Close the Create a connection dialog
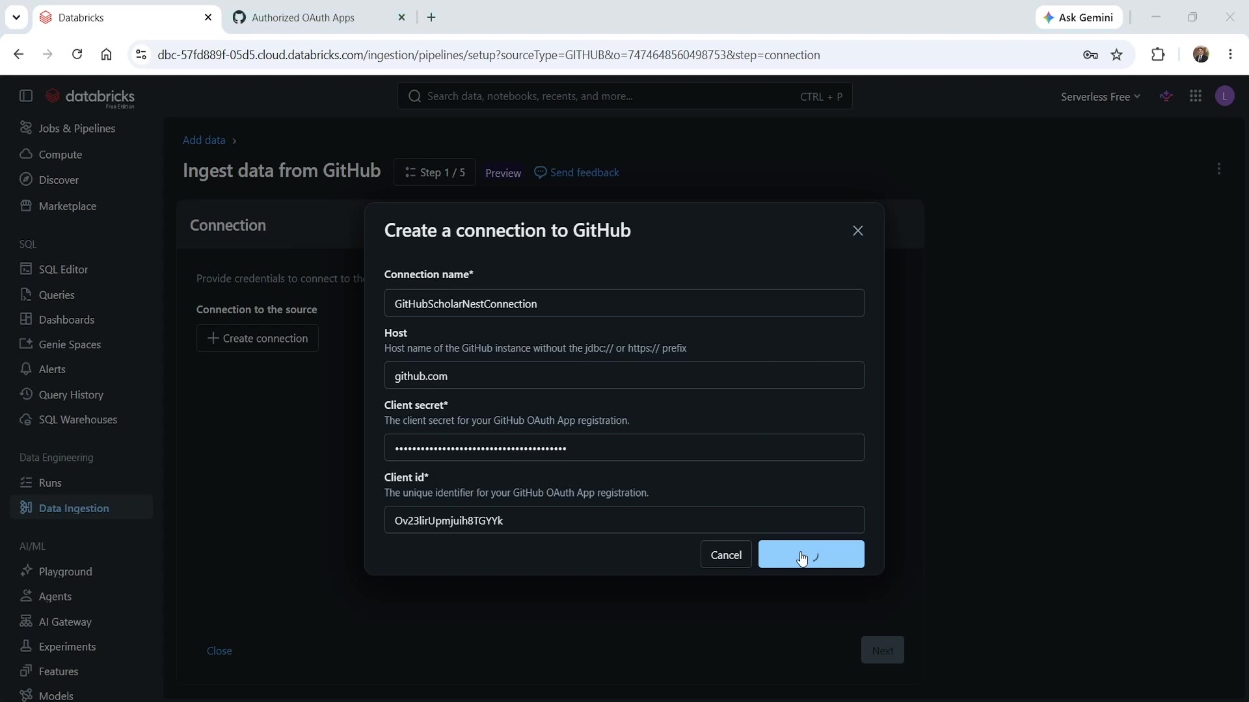1249x702 pixels. pos(858,231)
